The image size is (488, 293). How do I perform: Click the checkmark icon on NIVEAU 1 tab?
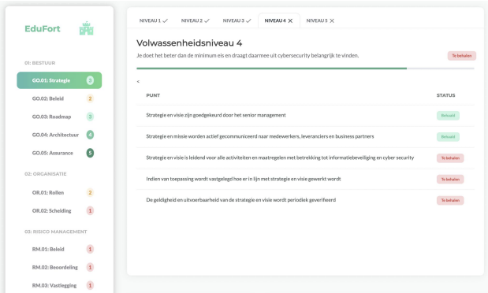(x=166, y=20)
